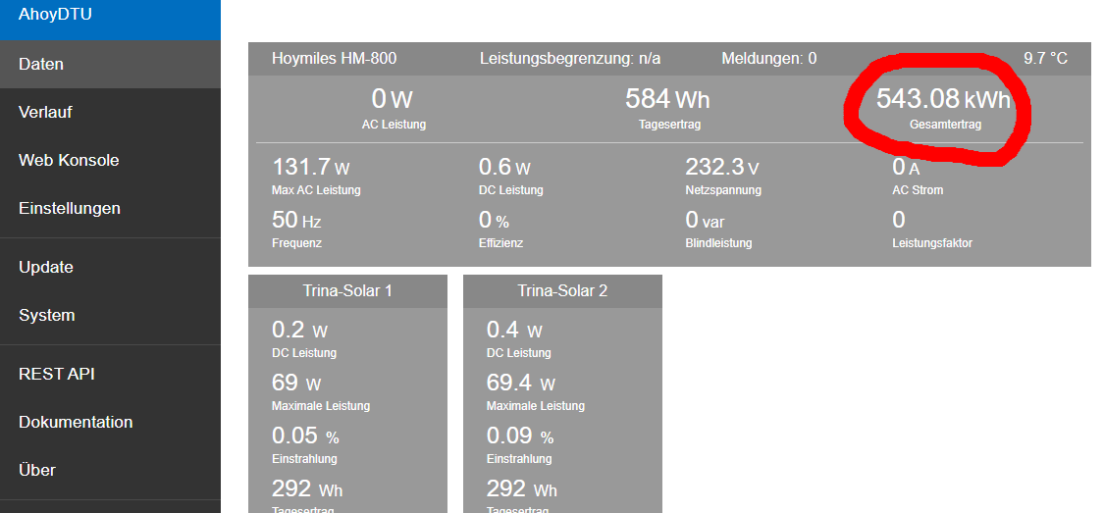This screenshot has height=513, width=1104.
Task: Open the REST API link
Action: click(x=57, y=375)
